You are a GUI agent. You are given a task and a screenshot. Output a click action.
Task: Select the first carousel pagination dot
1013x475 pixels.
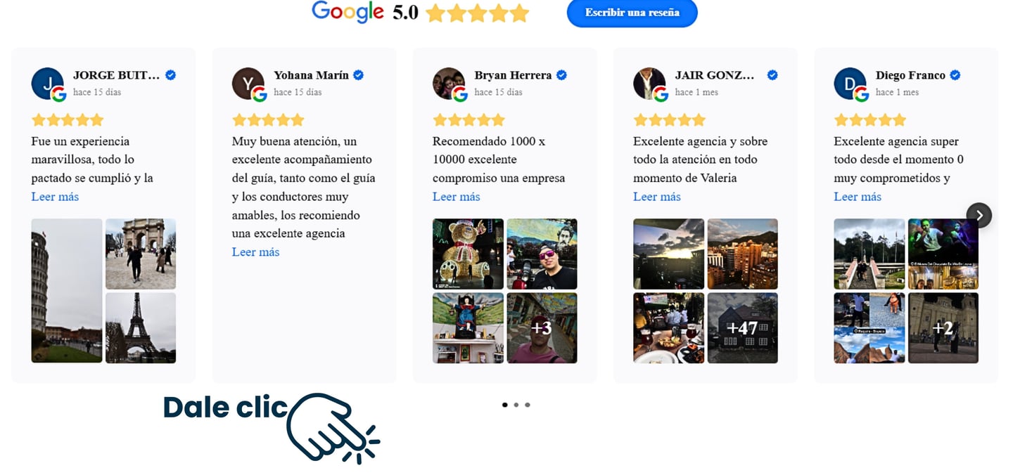[x=504, y=405]
